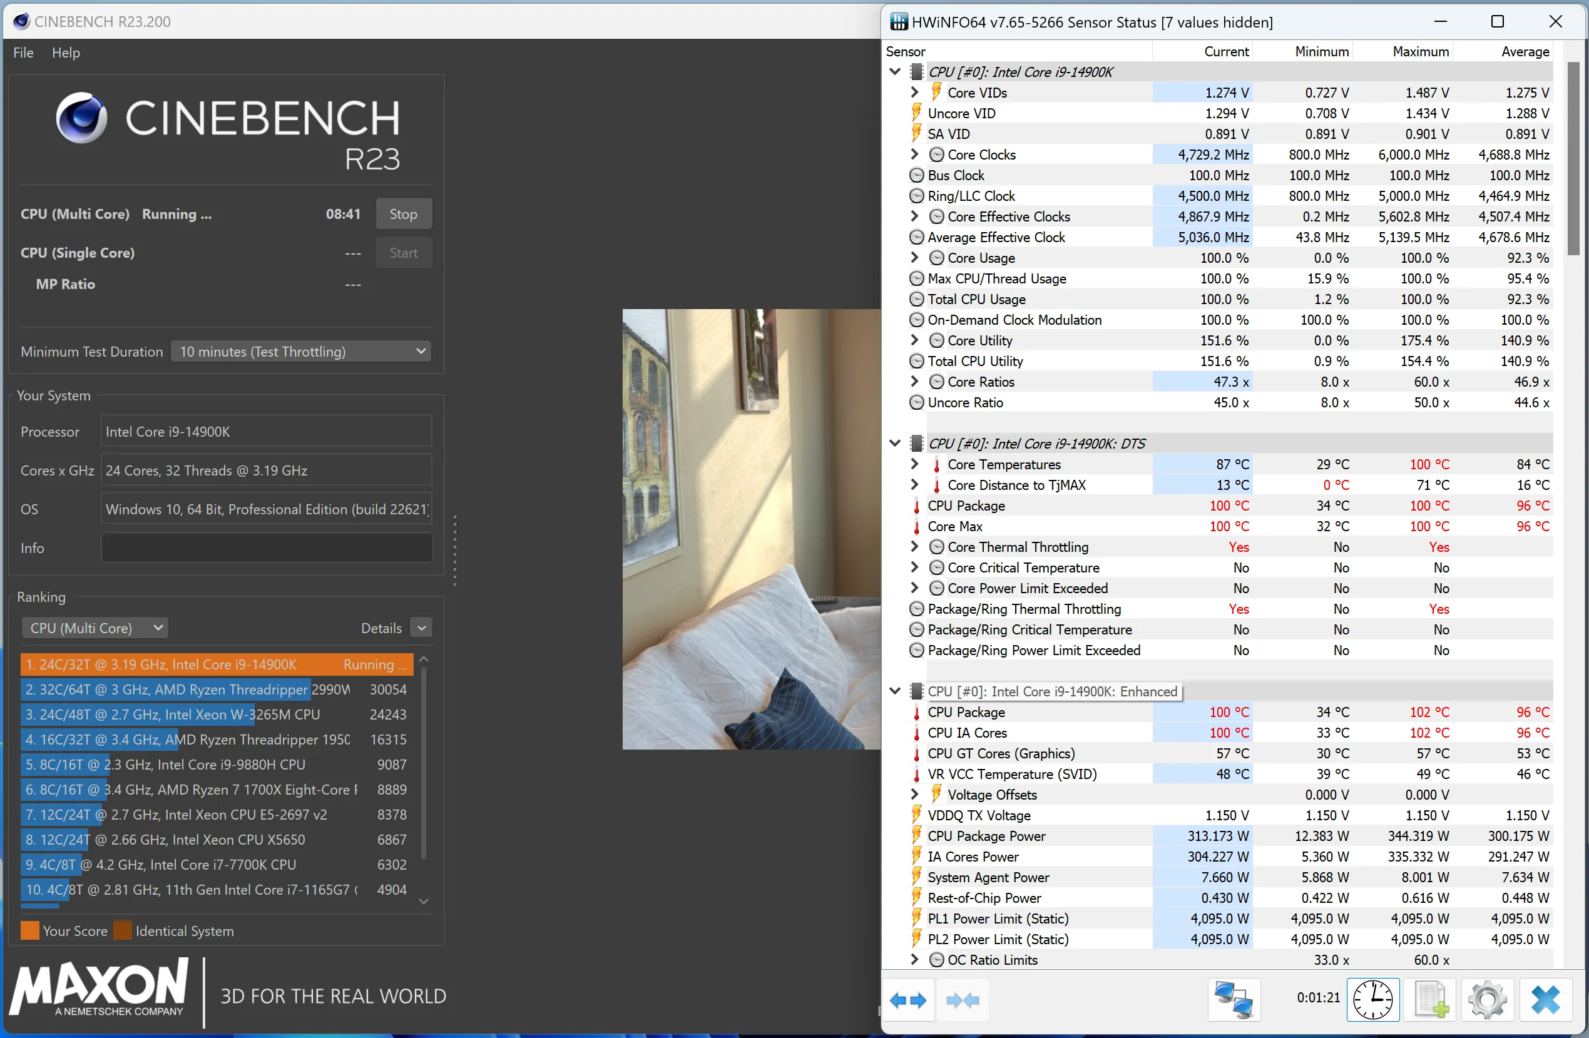Open the Help menu
The height and width of the screenshot is (1038, 1589).
point(66,52)
